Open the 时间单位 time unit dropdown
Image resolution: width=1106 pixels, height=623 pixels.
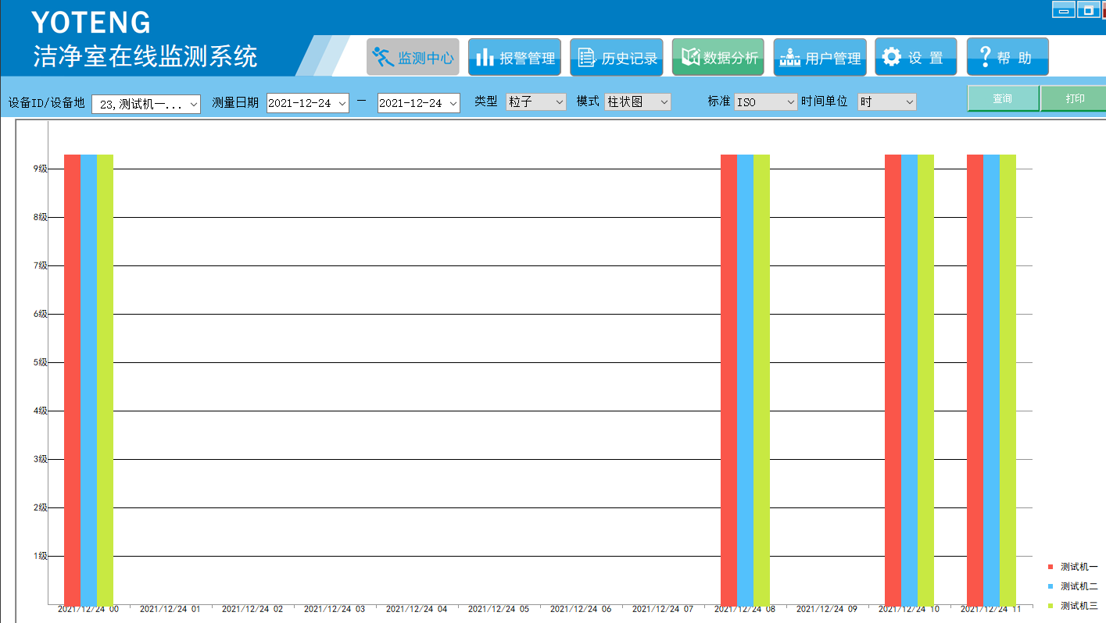[x=909, y=101]
